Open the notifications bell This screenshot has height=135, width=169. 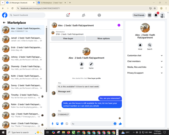156,15
